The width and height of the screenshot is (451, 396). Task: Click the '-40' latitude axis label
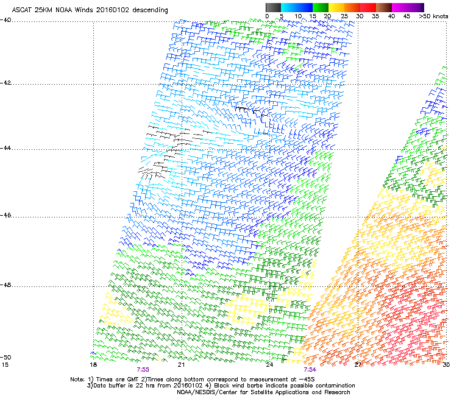5,20
